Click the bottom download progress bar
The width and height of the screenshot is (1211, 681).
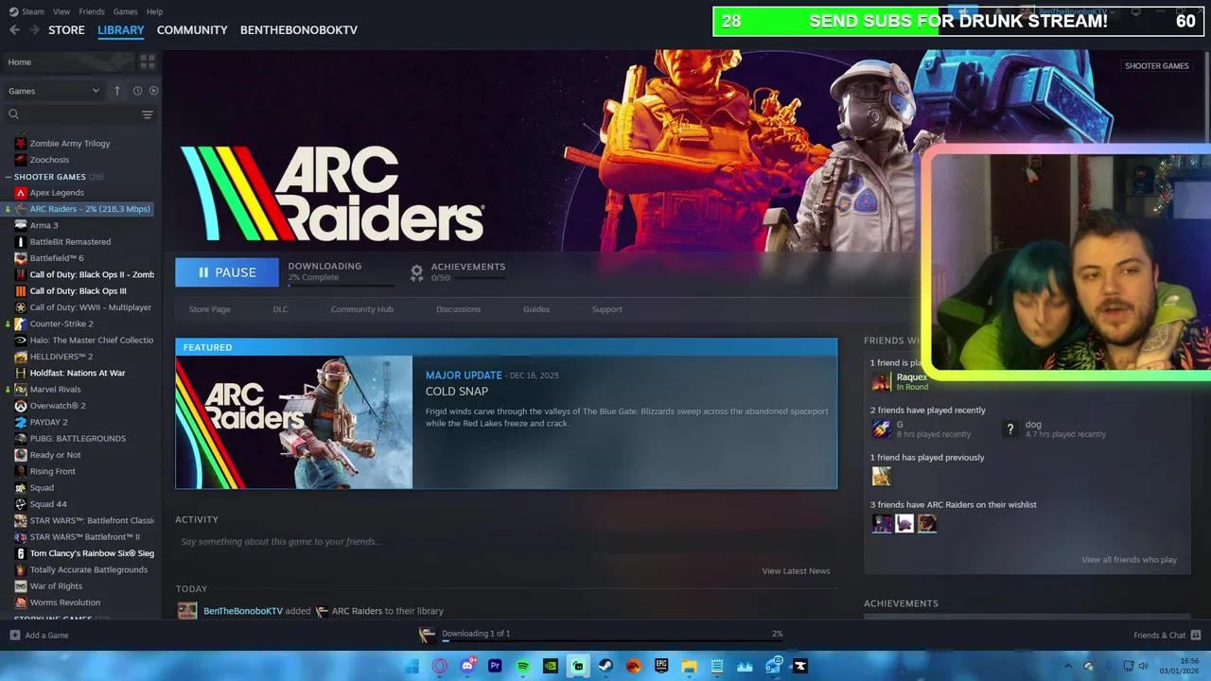coord(613,641)
